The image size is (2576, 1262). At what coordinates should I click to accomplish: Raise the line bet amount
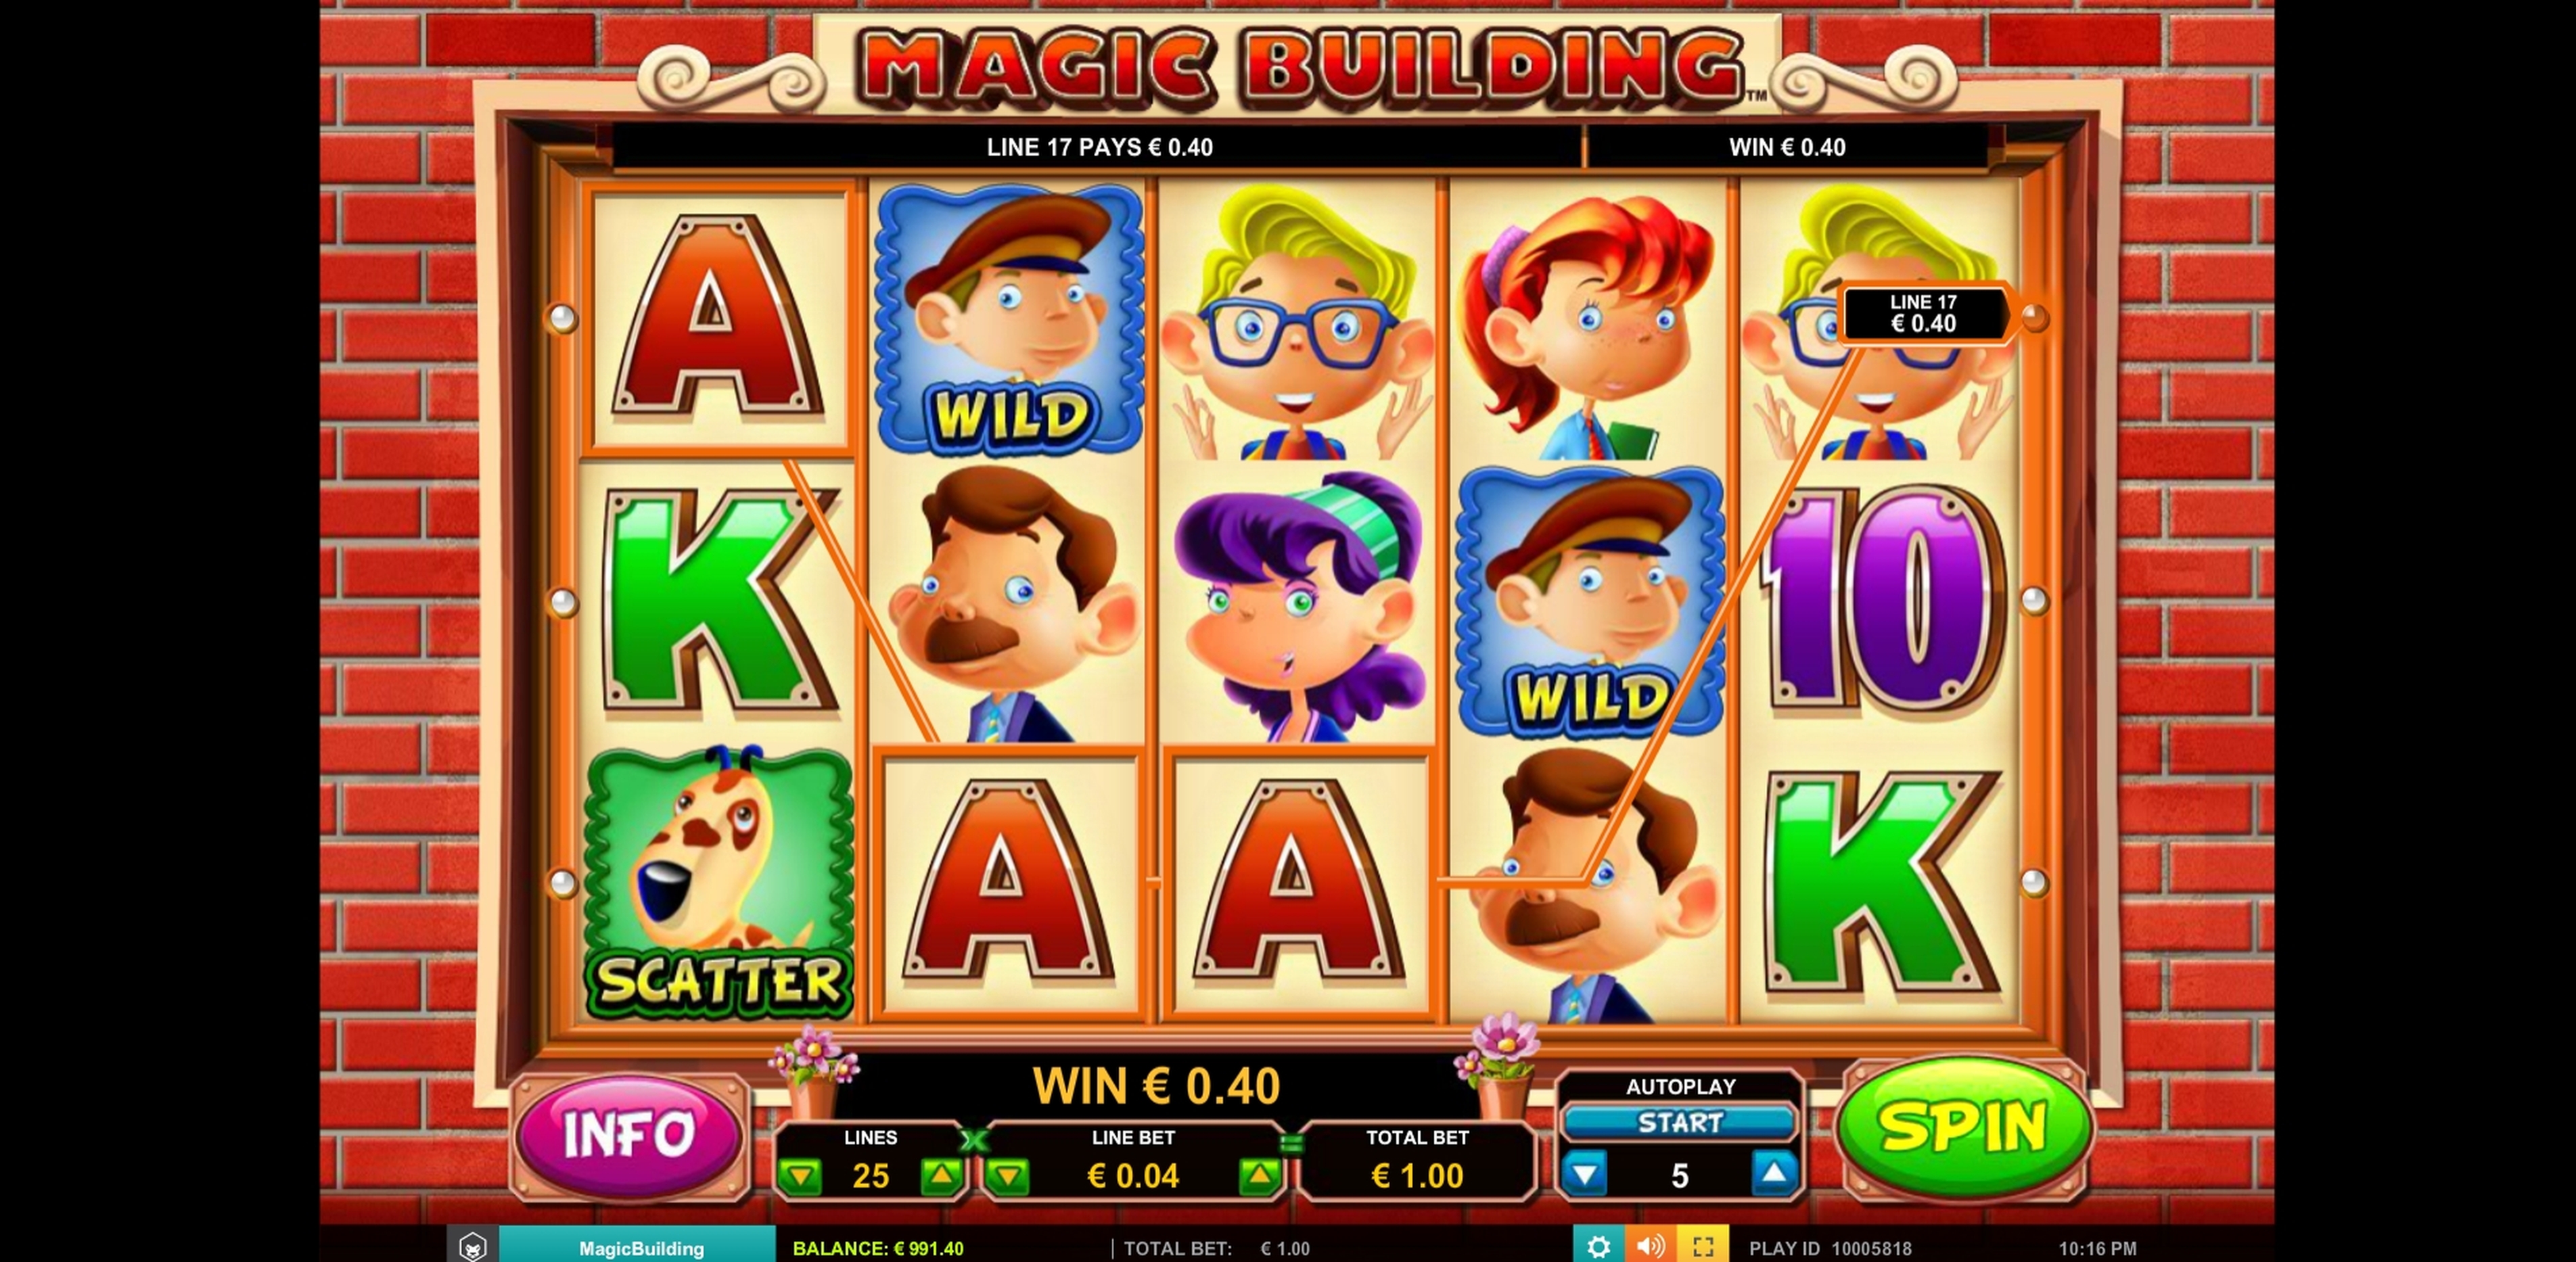pyautogui.click(x=1259, y=1177)
